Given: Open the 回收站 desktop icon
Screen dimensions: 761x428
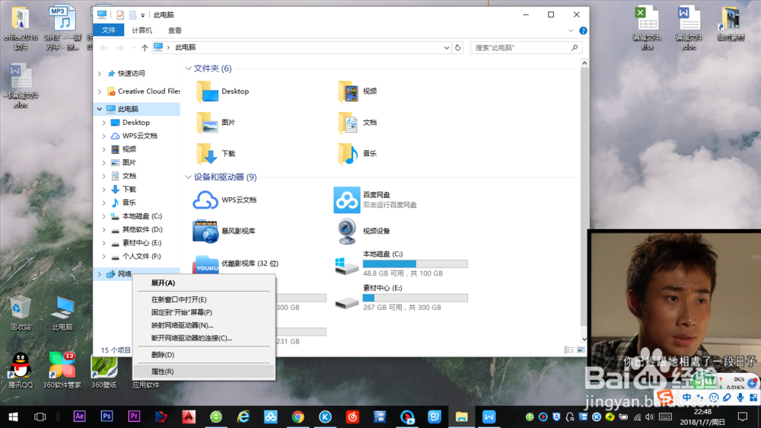Looking at the screenshot, I should tap(21, 313).
